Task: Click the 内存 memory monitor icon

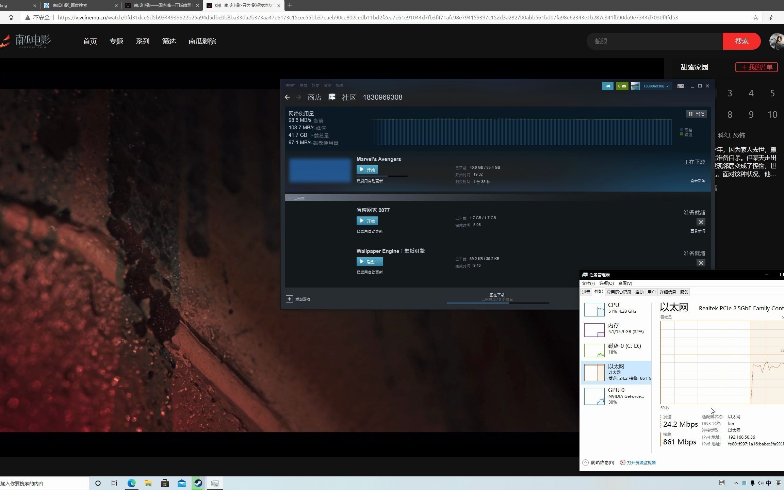Action: tap(594, 329)
